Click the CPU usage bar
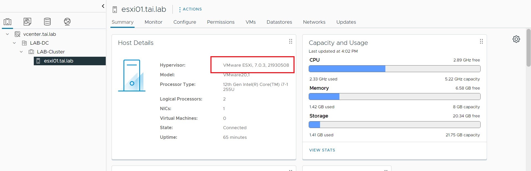531x171 pixels. tap(395, 69)
